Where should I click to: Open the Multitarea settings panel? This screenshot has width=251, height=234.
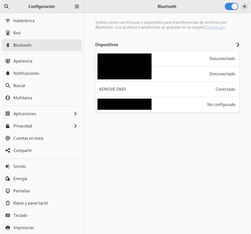click(23, 98)
